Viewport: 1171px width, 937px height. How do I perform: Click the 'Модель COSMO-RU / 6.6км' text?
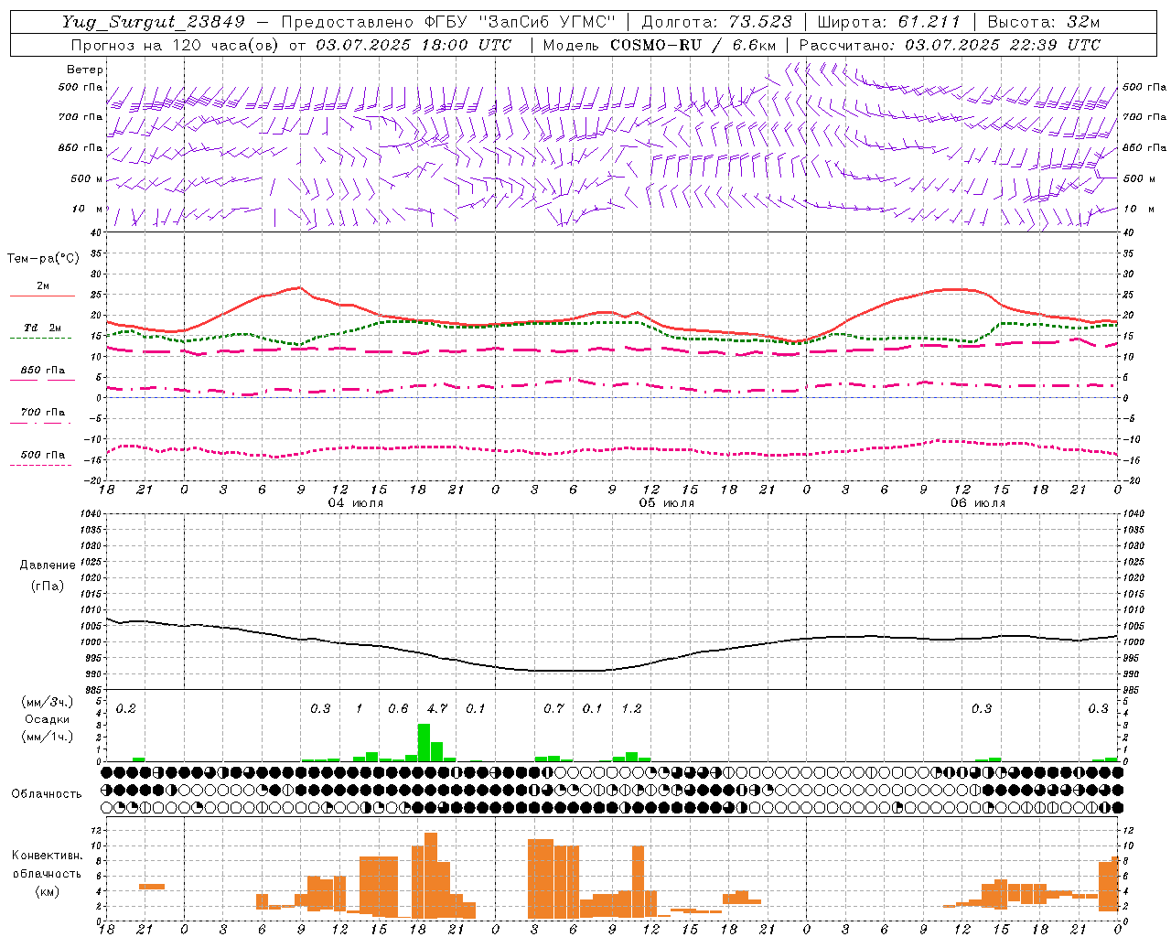click(x=660, y=45)
